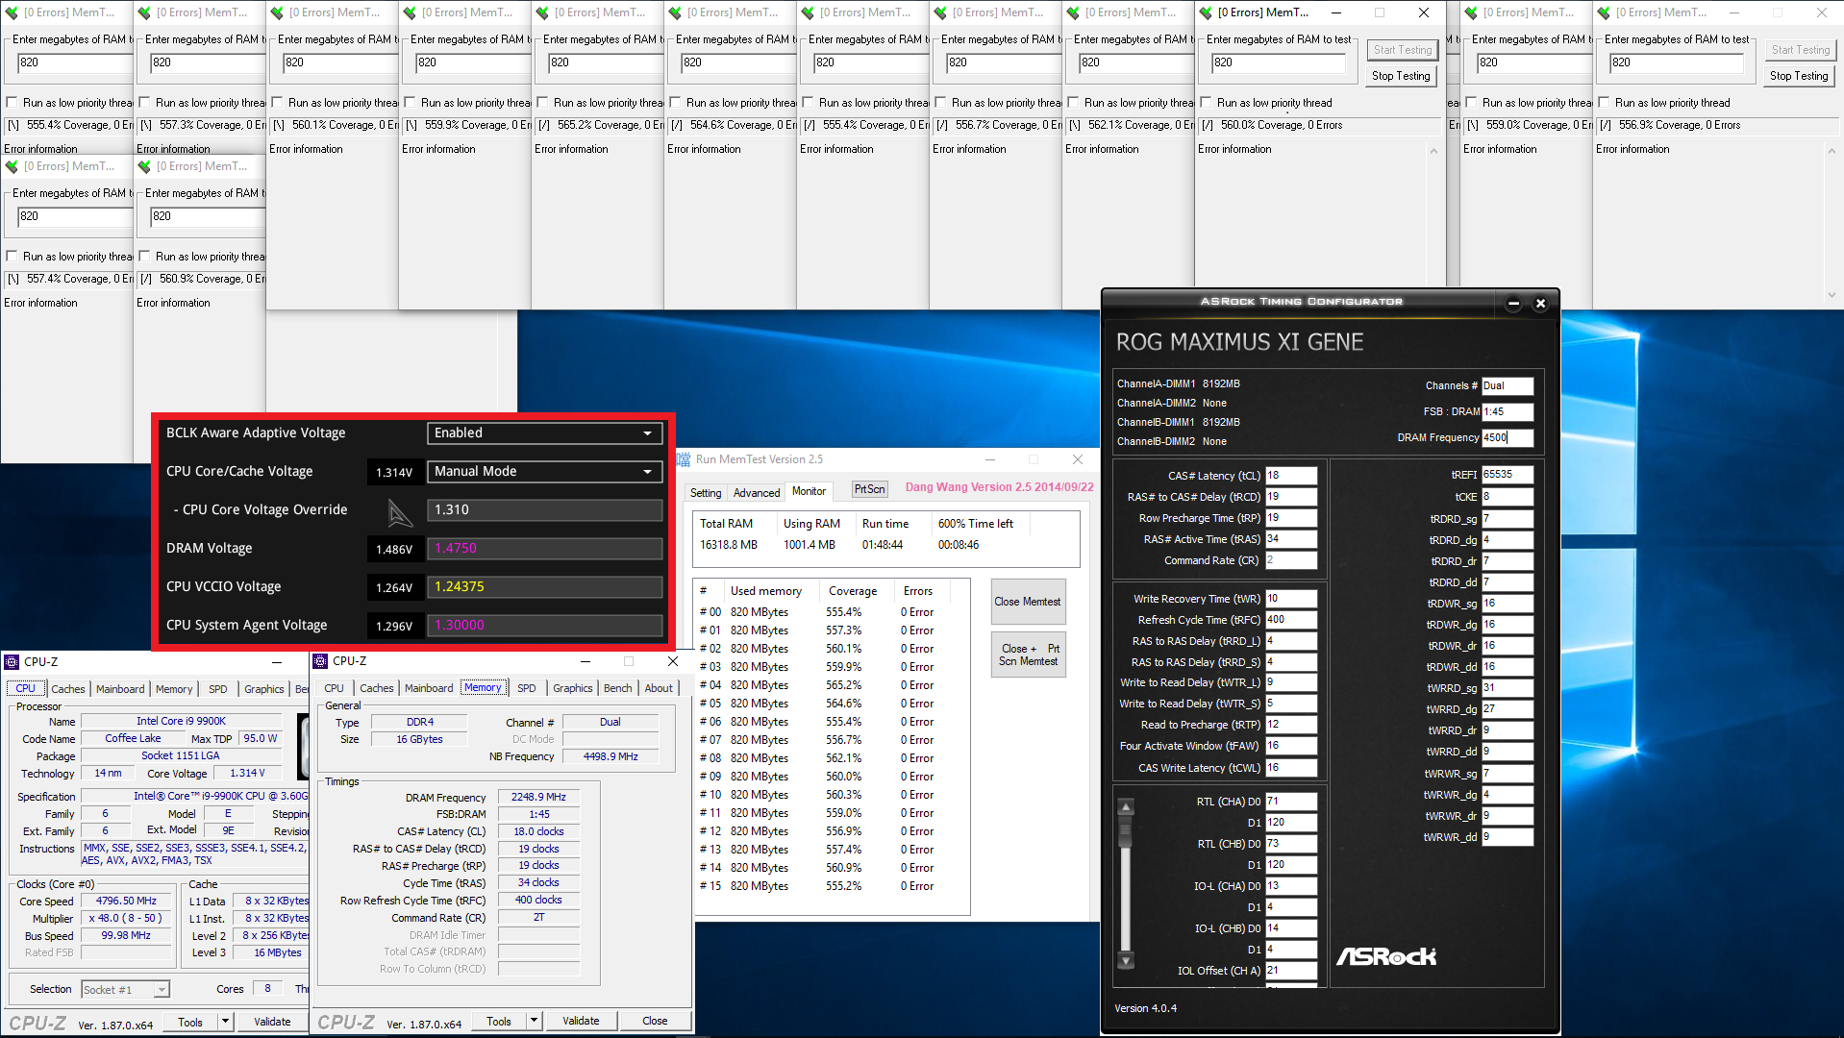The image size is (1844, 1038).
Task: Click MemTest icon of 560.9% coverage window
Action: (x=144, y=166)
